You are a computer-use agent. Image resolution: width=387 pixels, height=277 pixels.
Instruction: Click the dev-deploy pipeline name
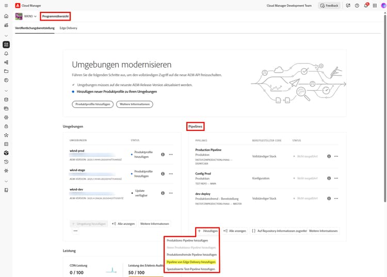coord(203,194)
